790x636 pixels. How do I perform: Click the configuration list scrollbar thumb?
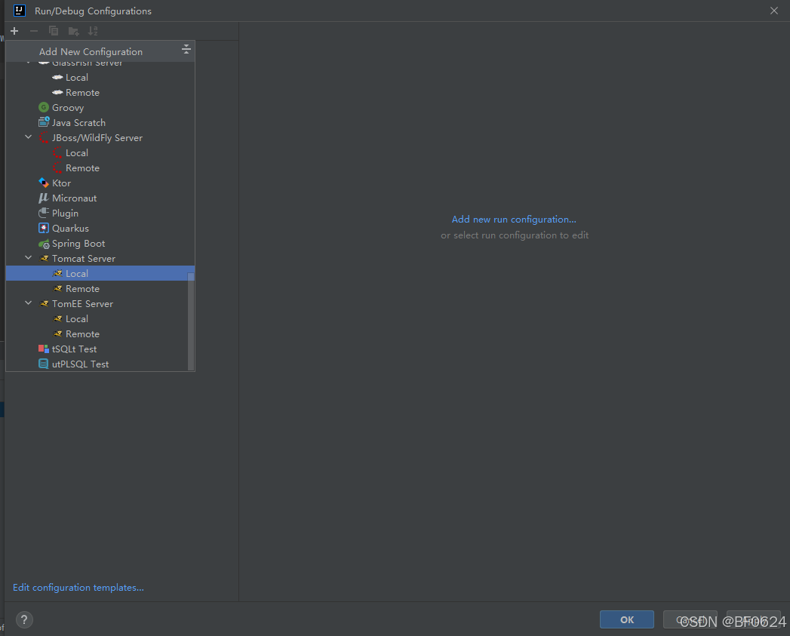pos(191,321)
